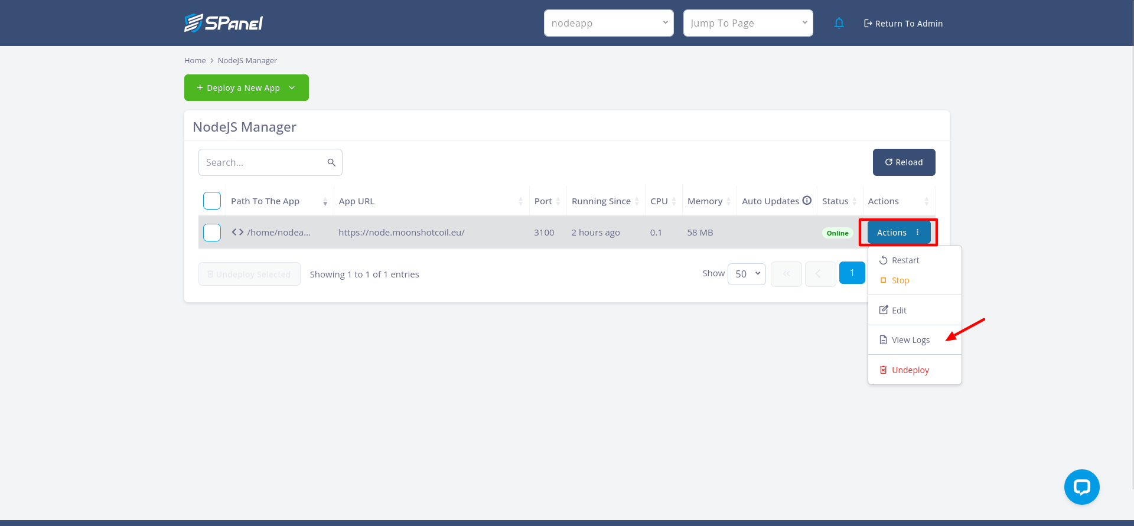Open the Jump To Page dropdown

(748, 23)
